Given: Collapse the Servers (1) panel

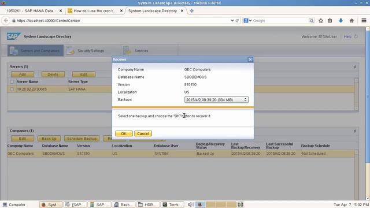Looking at the screenshot, I should click(355, 67).
